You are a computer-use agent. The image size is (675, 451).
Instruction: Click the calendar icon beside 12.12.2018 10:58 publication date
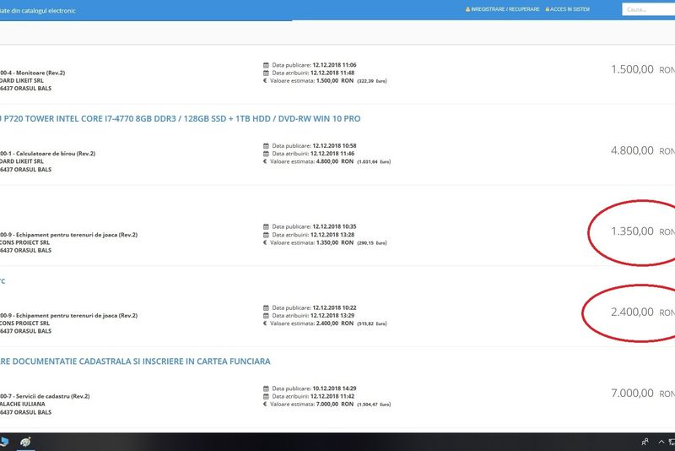click(x=266, y=145)
